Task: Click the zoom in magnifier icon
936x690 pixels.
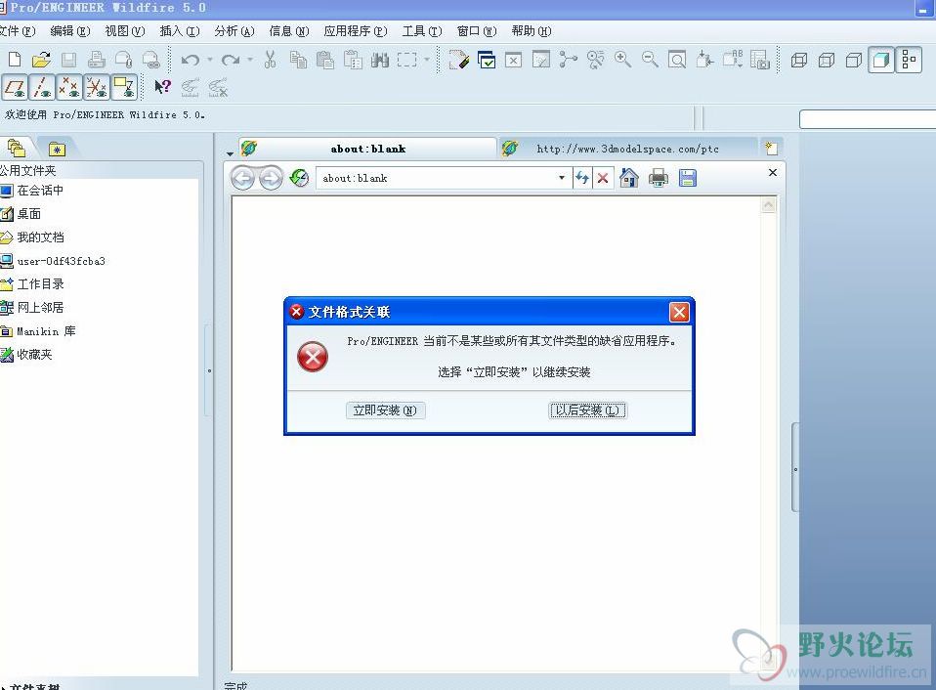Action: (622, 60)
